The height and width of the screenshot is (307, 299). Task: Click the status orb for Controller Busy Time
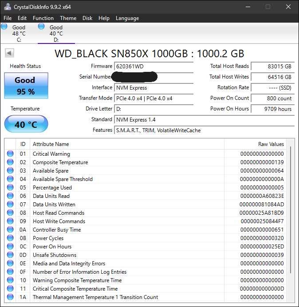tap(10, 229)
